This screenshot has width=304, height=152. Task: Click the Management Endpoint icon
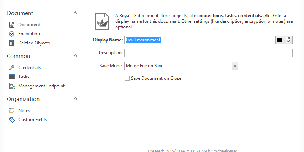tap(11, 86)
